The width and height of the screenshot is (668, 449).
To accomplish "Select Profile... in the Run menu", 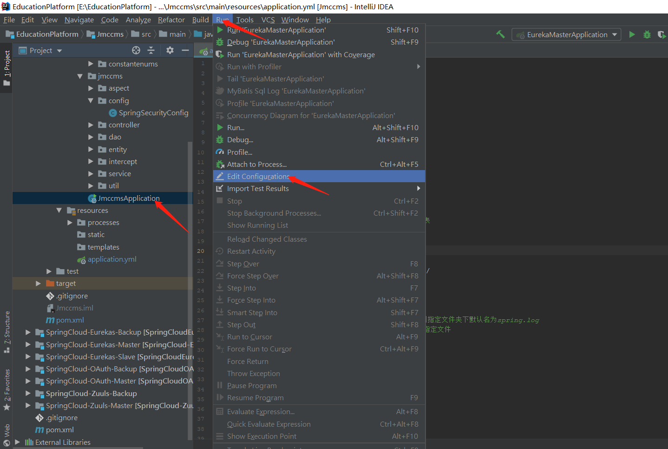I will pos(319,152).
